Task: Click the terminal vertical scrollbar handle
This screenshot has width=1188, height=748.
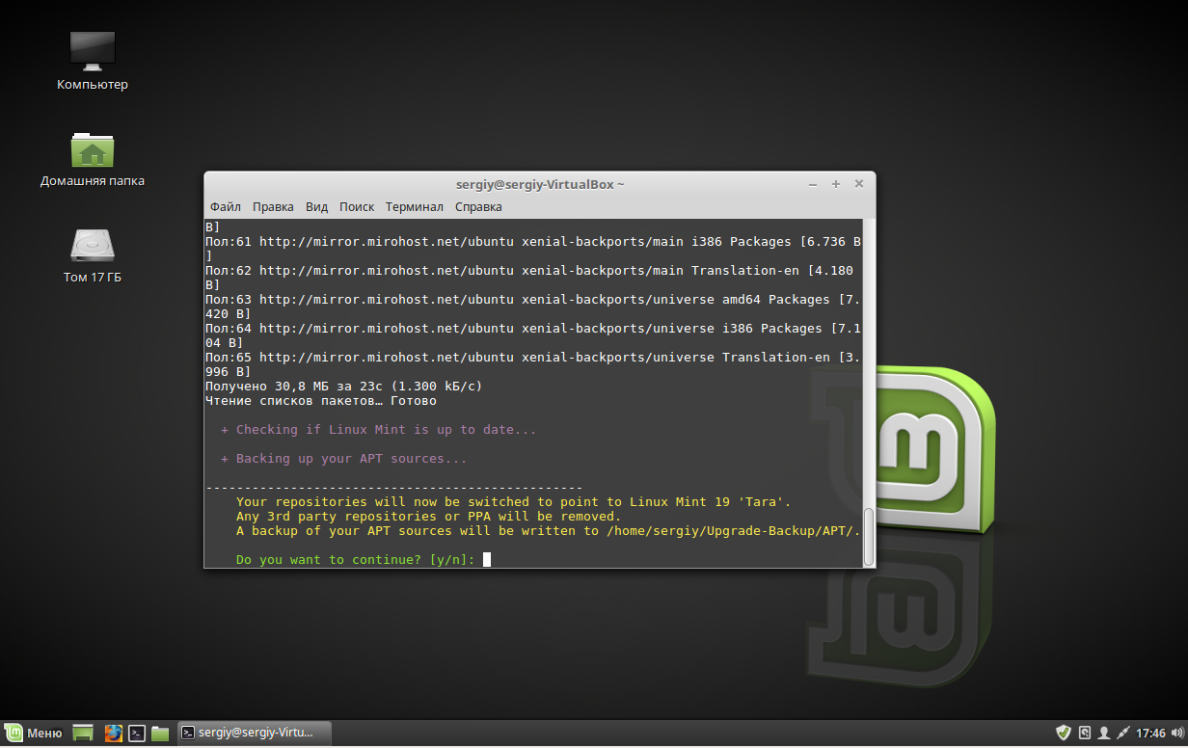Action: 869,536
